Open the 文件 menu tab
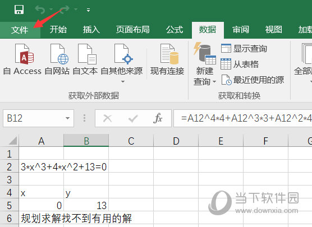This screenshot has height=227, width=312. [20, 30]
